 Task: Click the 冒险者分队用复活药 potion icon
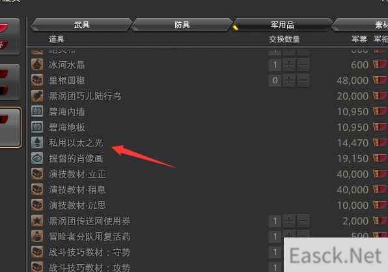coord(37,236)
